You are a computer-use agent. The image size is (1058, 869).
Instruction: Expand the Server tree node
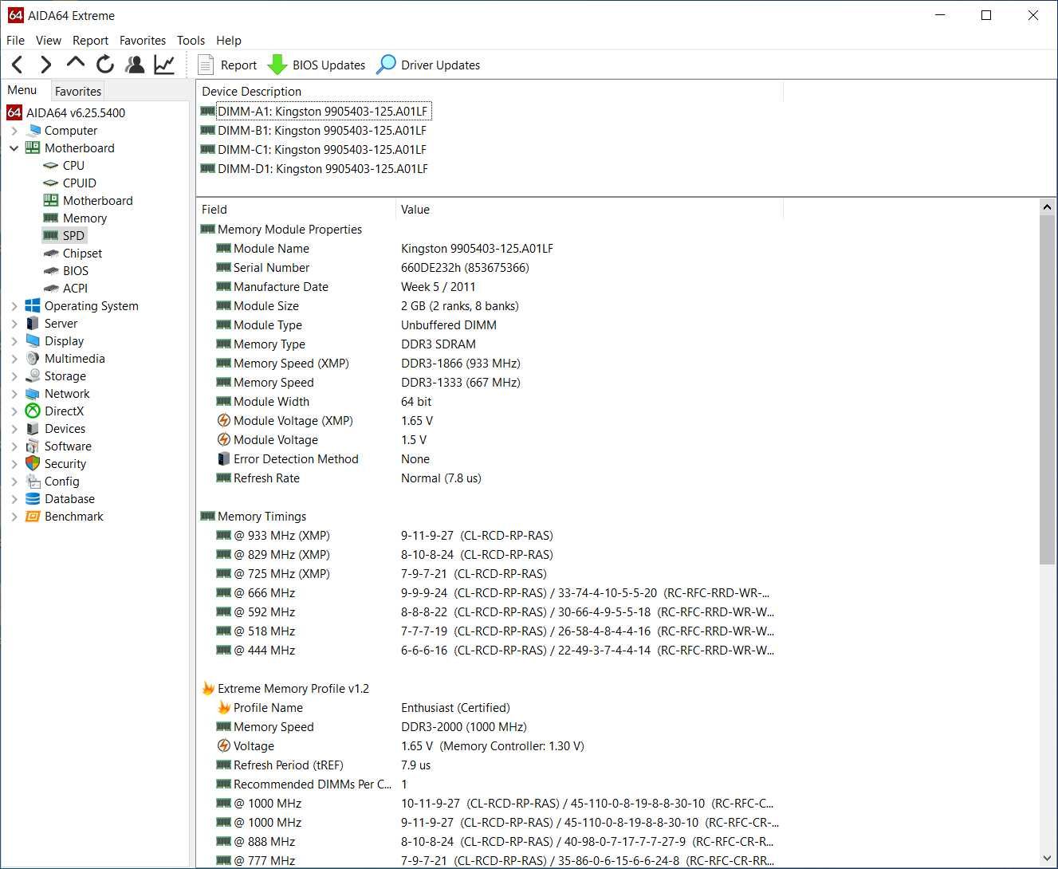14,324
